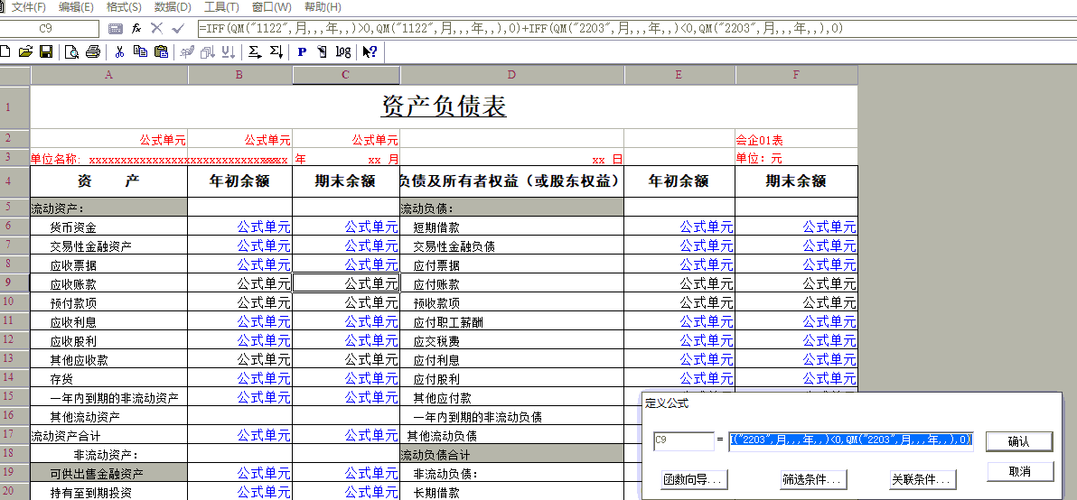Image resolution: width=1077 pixels, height=500 pixels.
Task: Click the horizontal sum (Σ right arrow) icon
Action: click(x=255, y=51)
